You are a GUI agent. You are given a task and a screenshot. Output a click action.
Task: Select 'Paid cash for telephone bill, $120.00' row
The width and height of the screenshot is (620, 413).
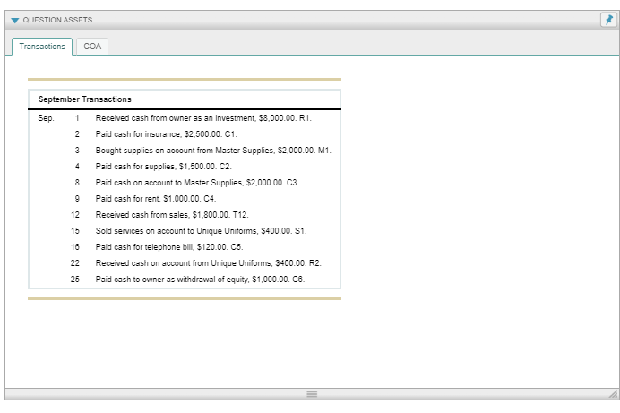click(185, 247)
